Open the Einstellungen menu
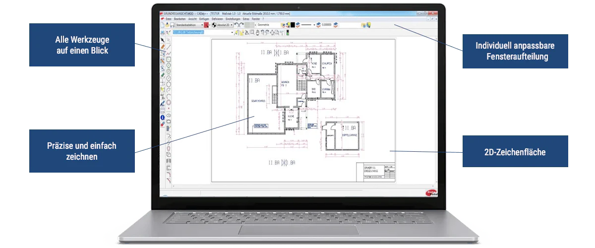This screenshot has width=595, height=248. (233, 18)
